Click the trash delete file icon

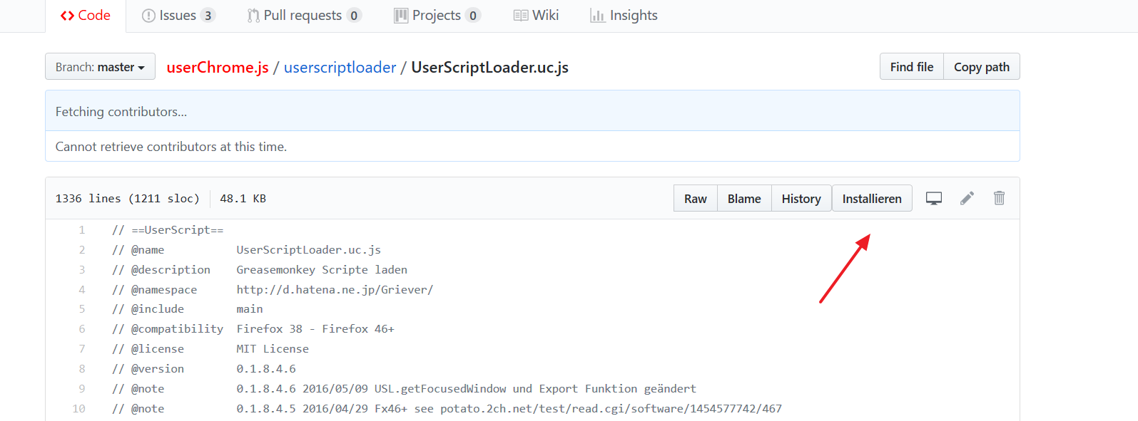pyautogui.click(x=999, y=198)
